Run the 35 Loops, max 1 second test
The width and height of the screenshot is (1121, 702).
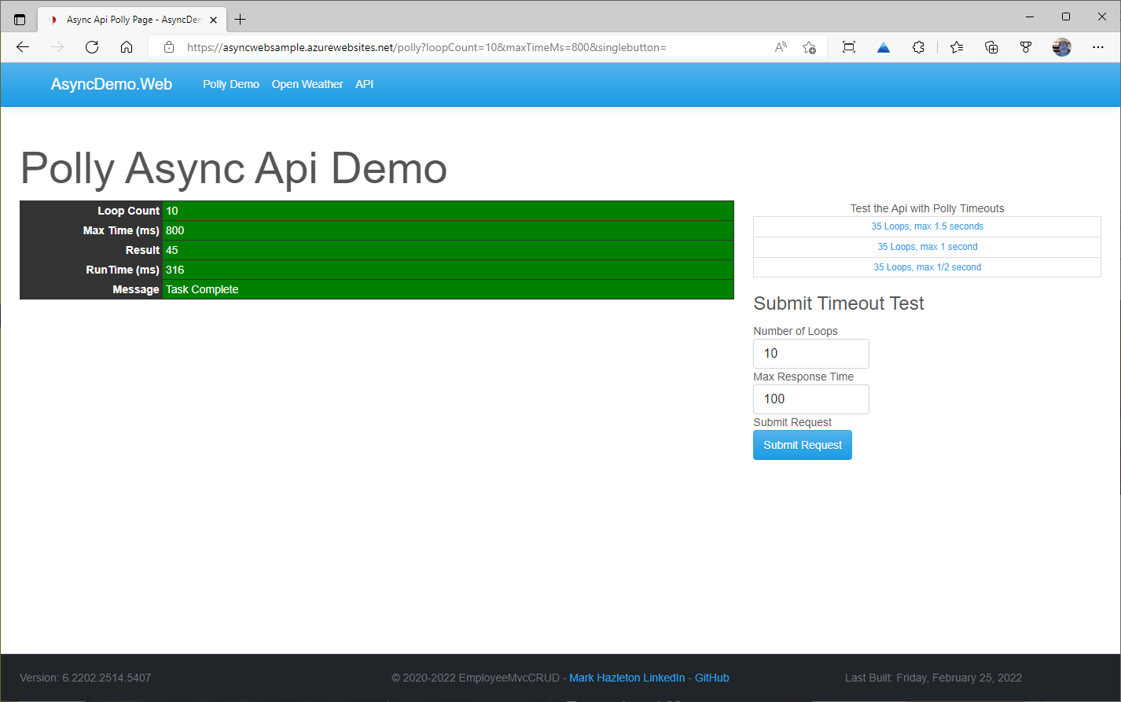927,246
